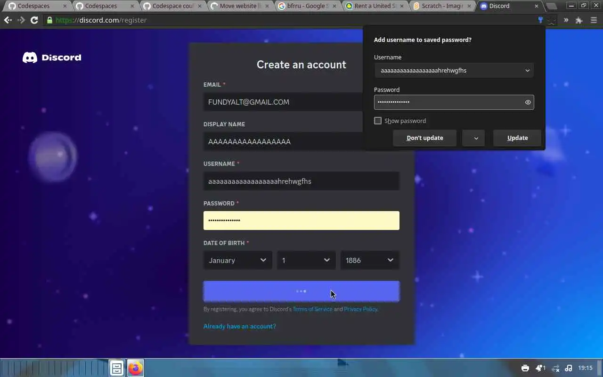Viewport: 603px width, 377px height.
Task: Click the Don't update button
Action: (x=425, y=138)
